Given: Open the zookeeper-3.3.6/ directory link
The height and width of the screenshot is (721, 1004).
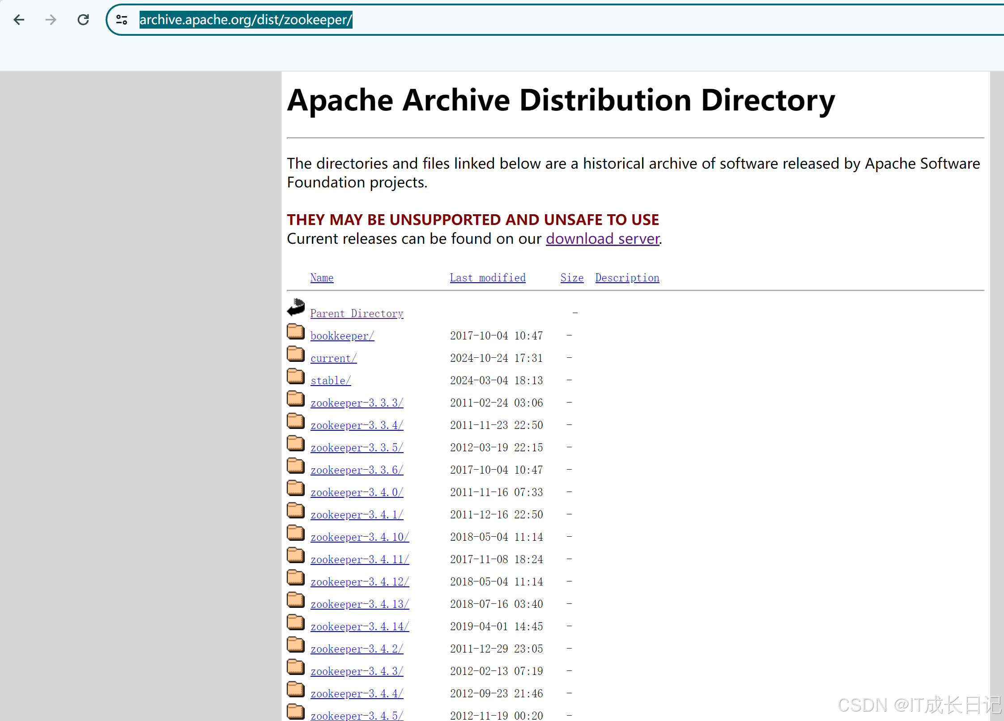Looking at the screenshot, I should [357, 470].
